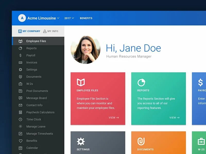Click the Settings gear icon in sidebar

[20, 70]
